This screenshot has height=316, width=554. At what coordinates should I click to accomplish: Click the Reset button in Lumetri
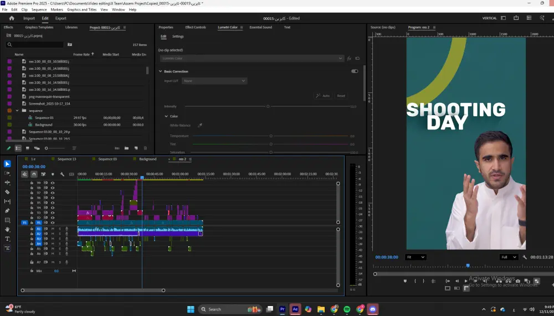point(341,96)
